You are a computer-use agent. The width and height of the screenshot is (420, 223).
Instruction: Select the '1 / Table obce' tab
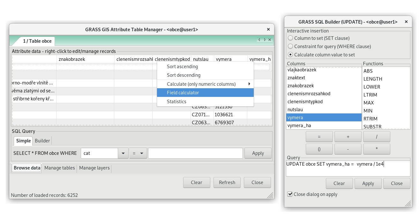tap(37, 41)
